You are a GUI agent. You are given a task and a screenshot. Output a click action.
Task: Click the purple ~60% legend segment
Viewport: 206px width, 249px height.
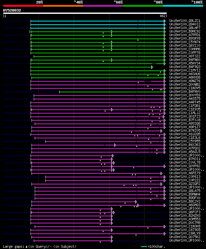[103, 6]
